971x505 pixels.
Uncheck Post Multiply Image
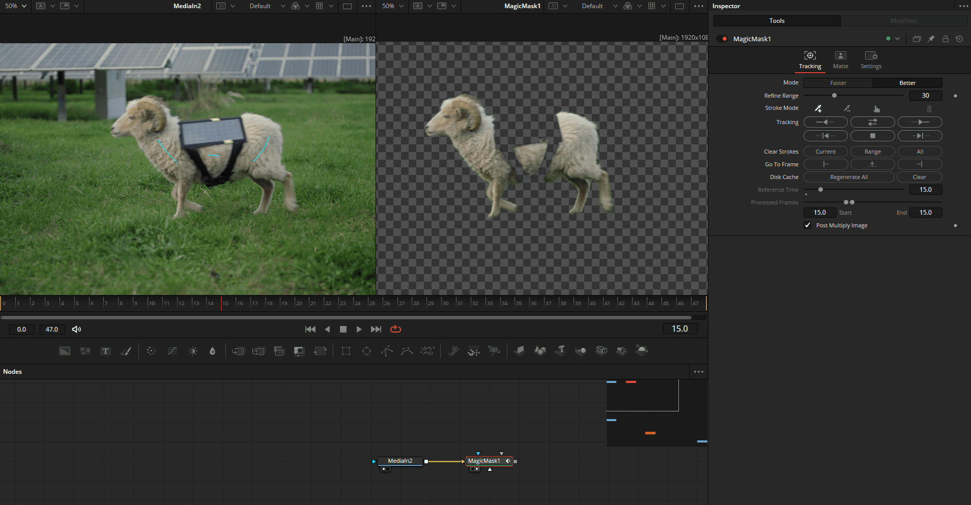[x=808, y=225]
